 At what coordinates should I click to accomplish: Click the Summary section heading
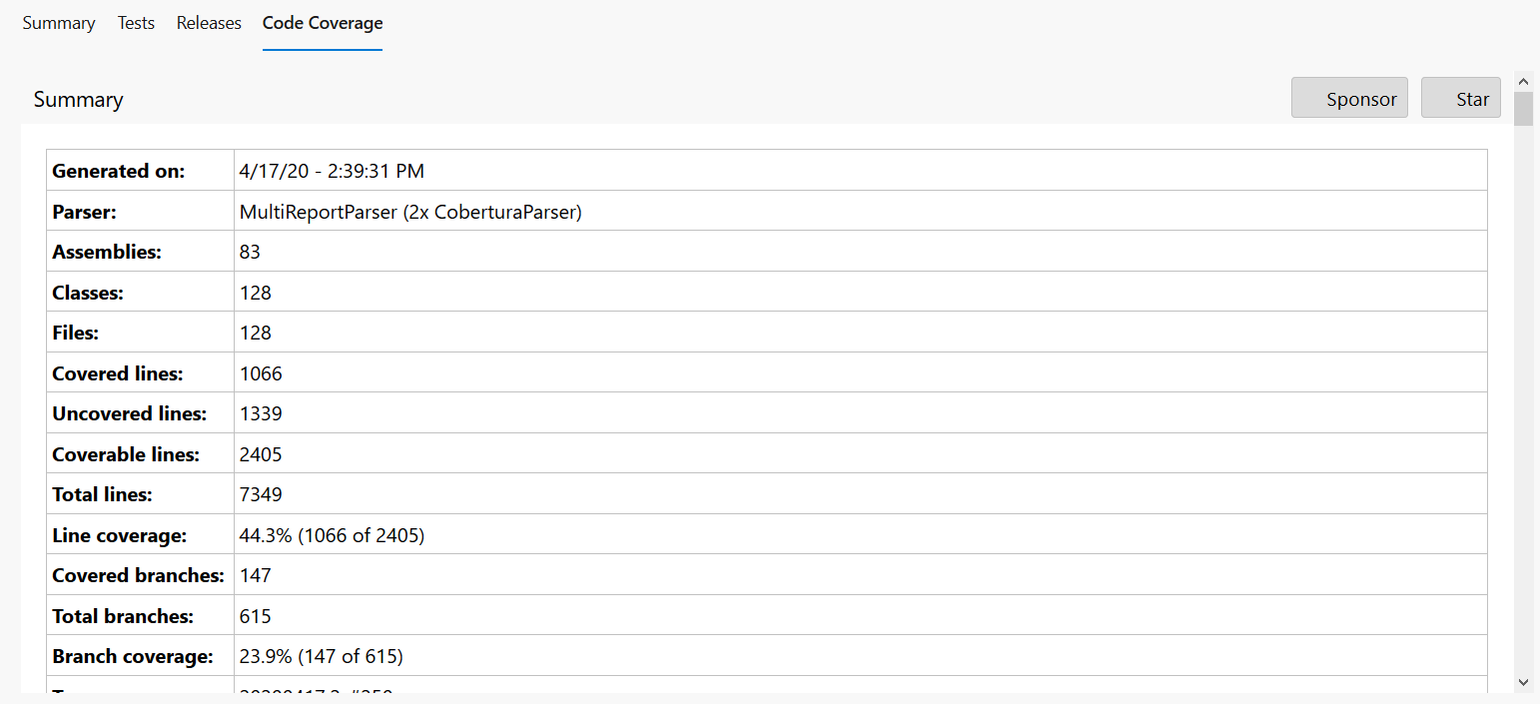point(79,100)
